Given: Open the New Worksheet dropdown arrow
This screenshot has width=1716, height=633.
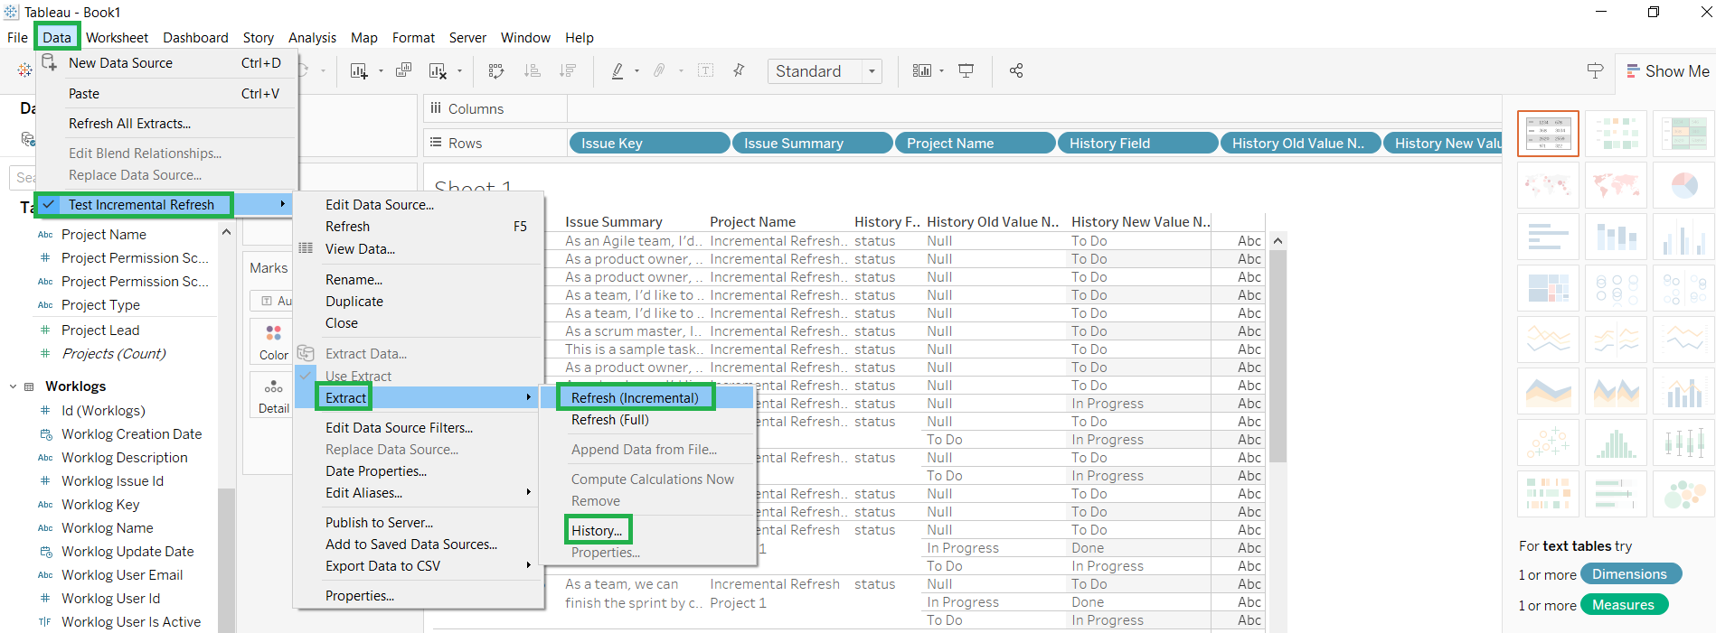Looking at the screenshot, I should click(x=381, y=70).
